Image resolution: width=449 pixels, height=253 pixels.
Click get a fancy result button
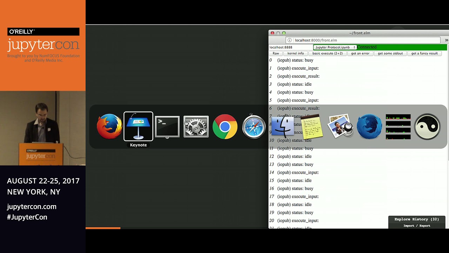point(424,53)
